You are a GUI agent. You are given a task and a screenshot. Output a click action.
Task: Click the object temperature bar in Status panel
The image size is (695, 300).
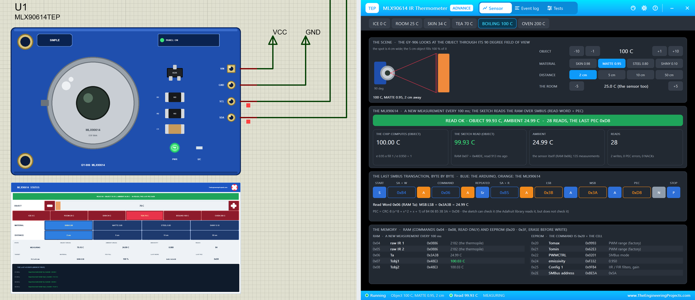[x=142, y=206]
